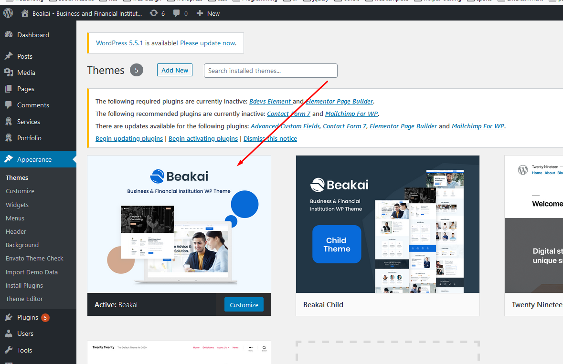Select the Beakai Child theme screenshot
The height and width of the screenshot is (364, 563).
coord(388,224)
